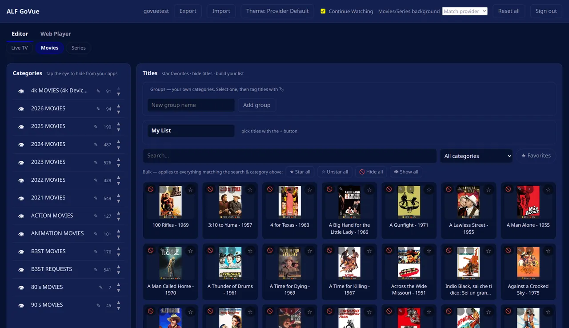Select the Live TV section
The height and width of the screenshot is (328, 569).
tap(20, 48)
